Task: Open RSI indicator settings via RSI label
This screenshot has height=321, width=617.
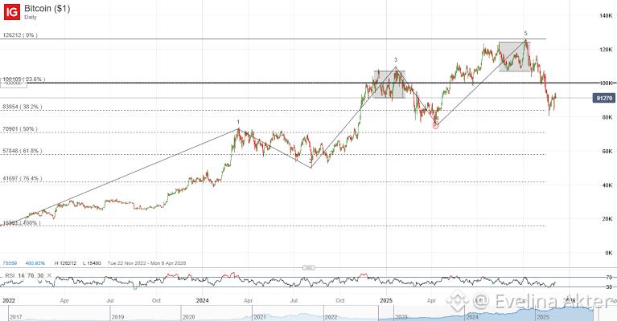Action: click(x=10, y=276)
